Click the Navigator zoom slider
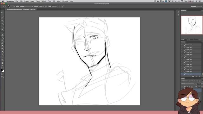Screen dimensions: 203x114 point(193,40)
